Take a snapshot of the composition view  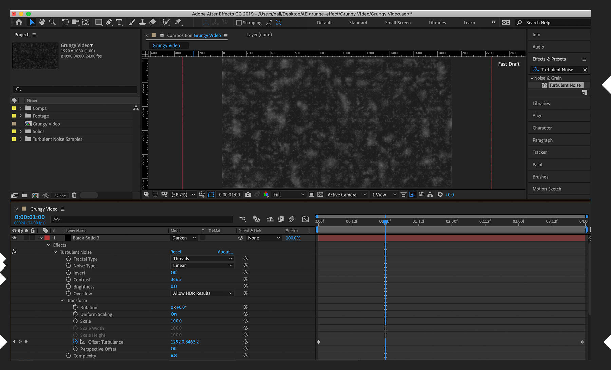[x=248, y=195]
